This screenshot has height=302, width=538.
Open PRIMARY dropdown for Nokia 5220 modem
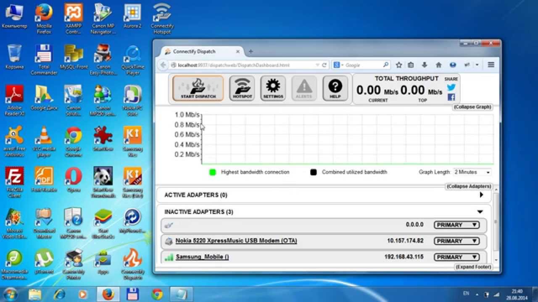(x=456, y=241)
